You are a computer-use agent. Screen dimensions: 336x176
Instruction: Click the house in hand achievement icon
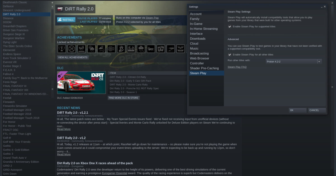click(121, 49)
